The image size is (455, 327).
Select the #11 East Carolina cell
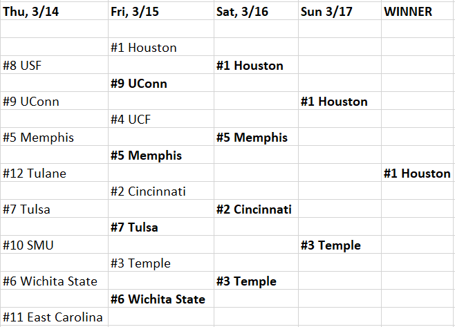54,317
